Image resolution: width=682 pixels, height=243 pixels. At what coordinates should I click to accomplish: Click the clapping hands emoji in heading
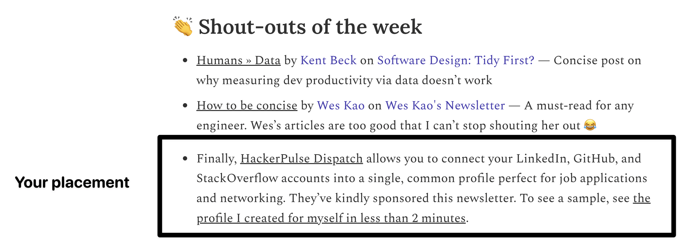pyautogui.click(x=183, y=26)
